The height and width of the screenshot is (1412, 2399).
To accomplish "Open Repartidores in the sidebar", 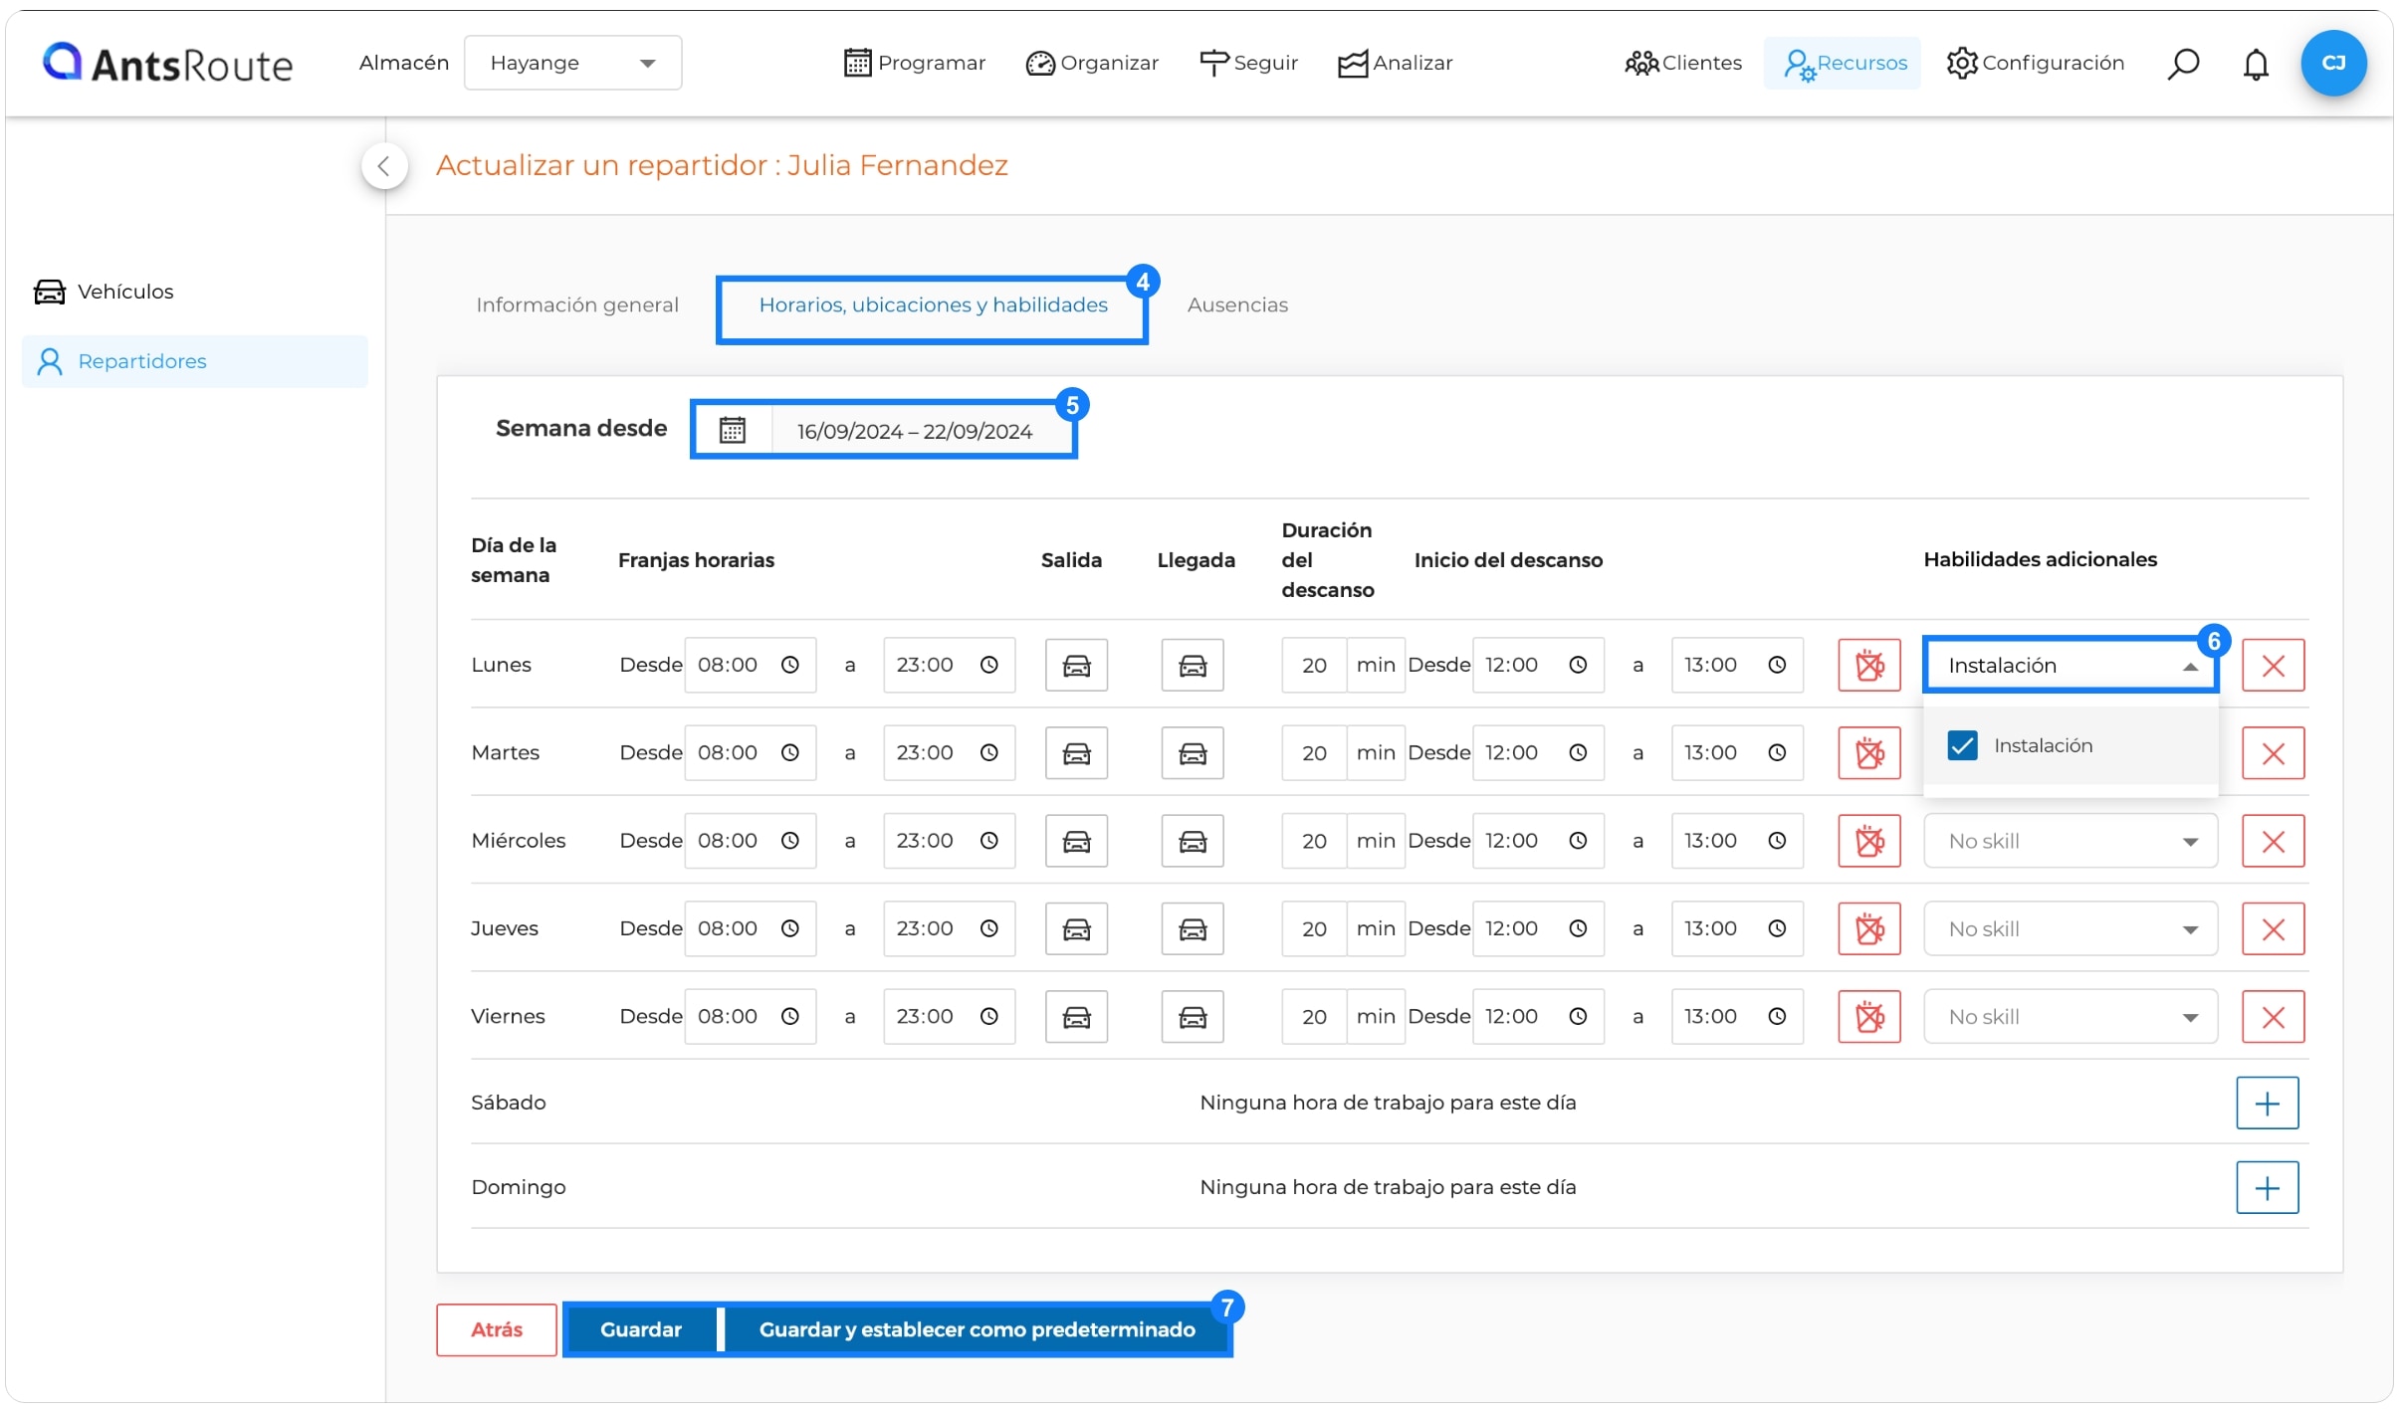I will [195, 361].
